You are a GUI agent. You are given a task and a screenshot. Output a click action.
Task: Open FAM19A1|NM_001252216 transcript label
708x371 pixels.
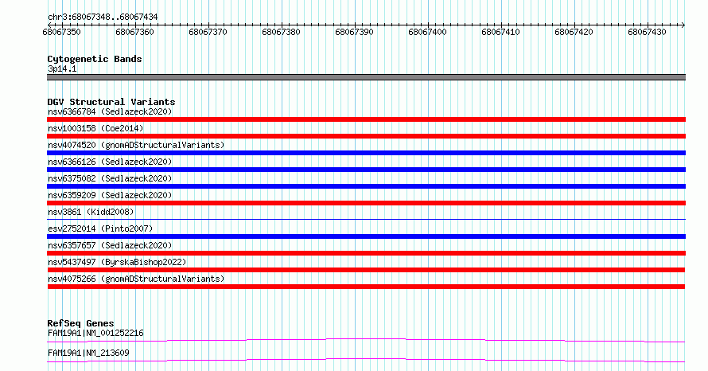[x=95, y=333]
